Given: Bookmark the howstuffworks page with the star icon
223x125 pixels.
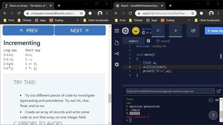Looking at the screenshot, I should pos(81,13).
